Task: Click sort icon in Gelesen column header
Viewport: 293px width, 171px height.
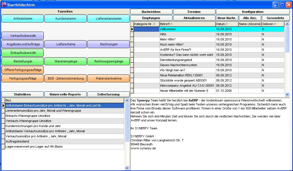Action: click(x=275, y=24)
